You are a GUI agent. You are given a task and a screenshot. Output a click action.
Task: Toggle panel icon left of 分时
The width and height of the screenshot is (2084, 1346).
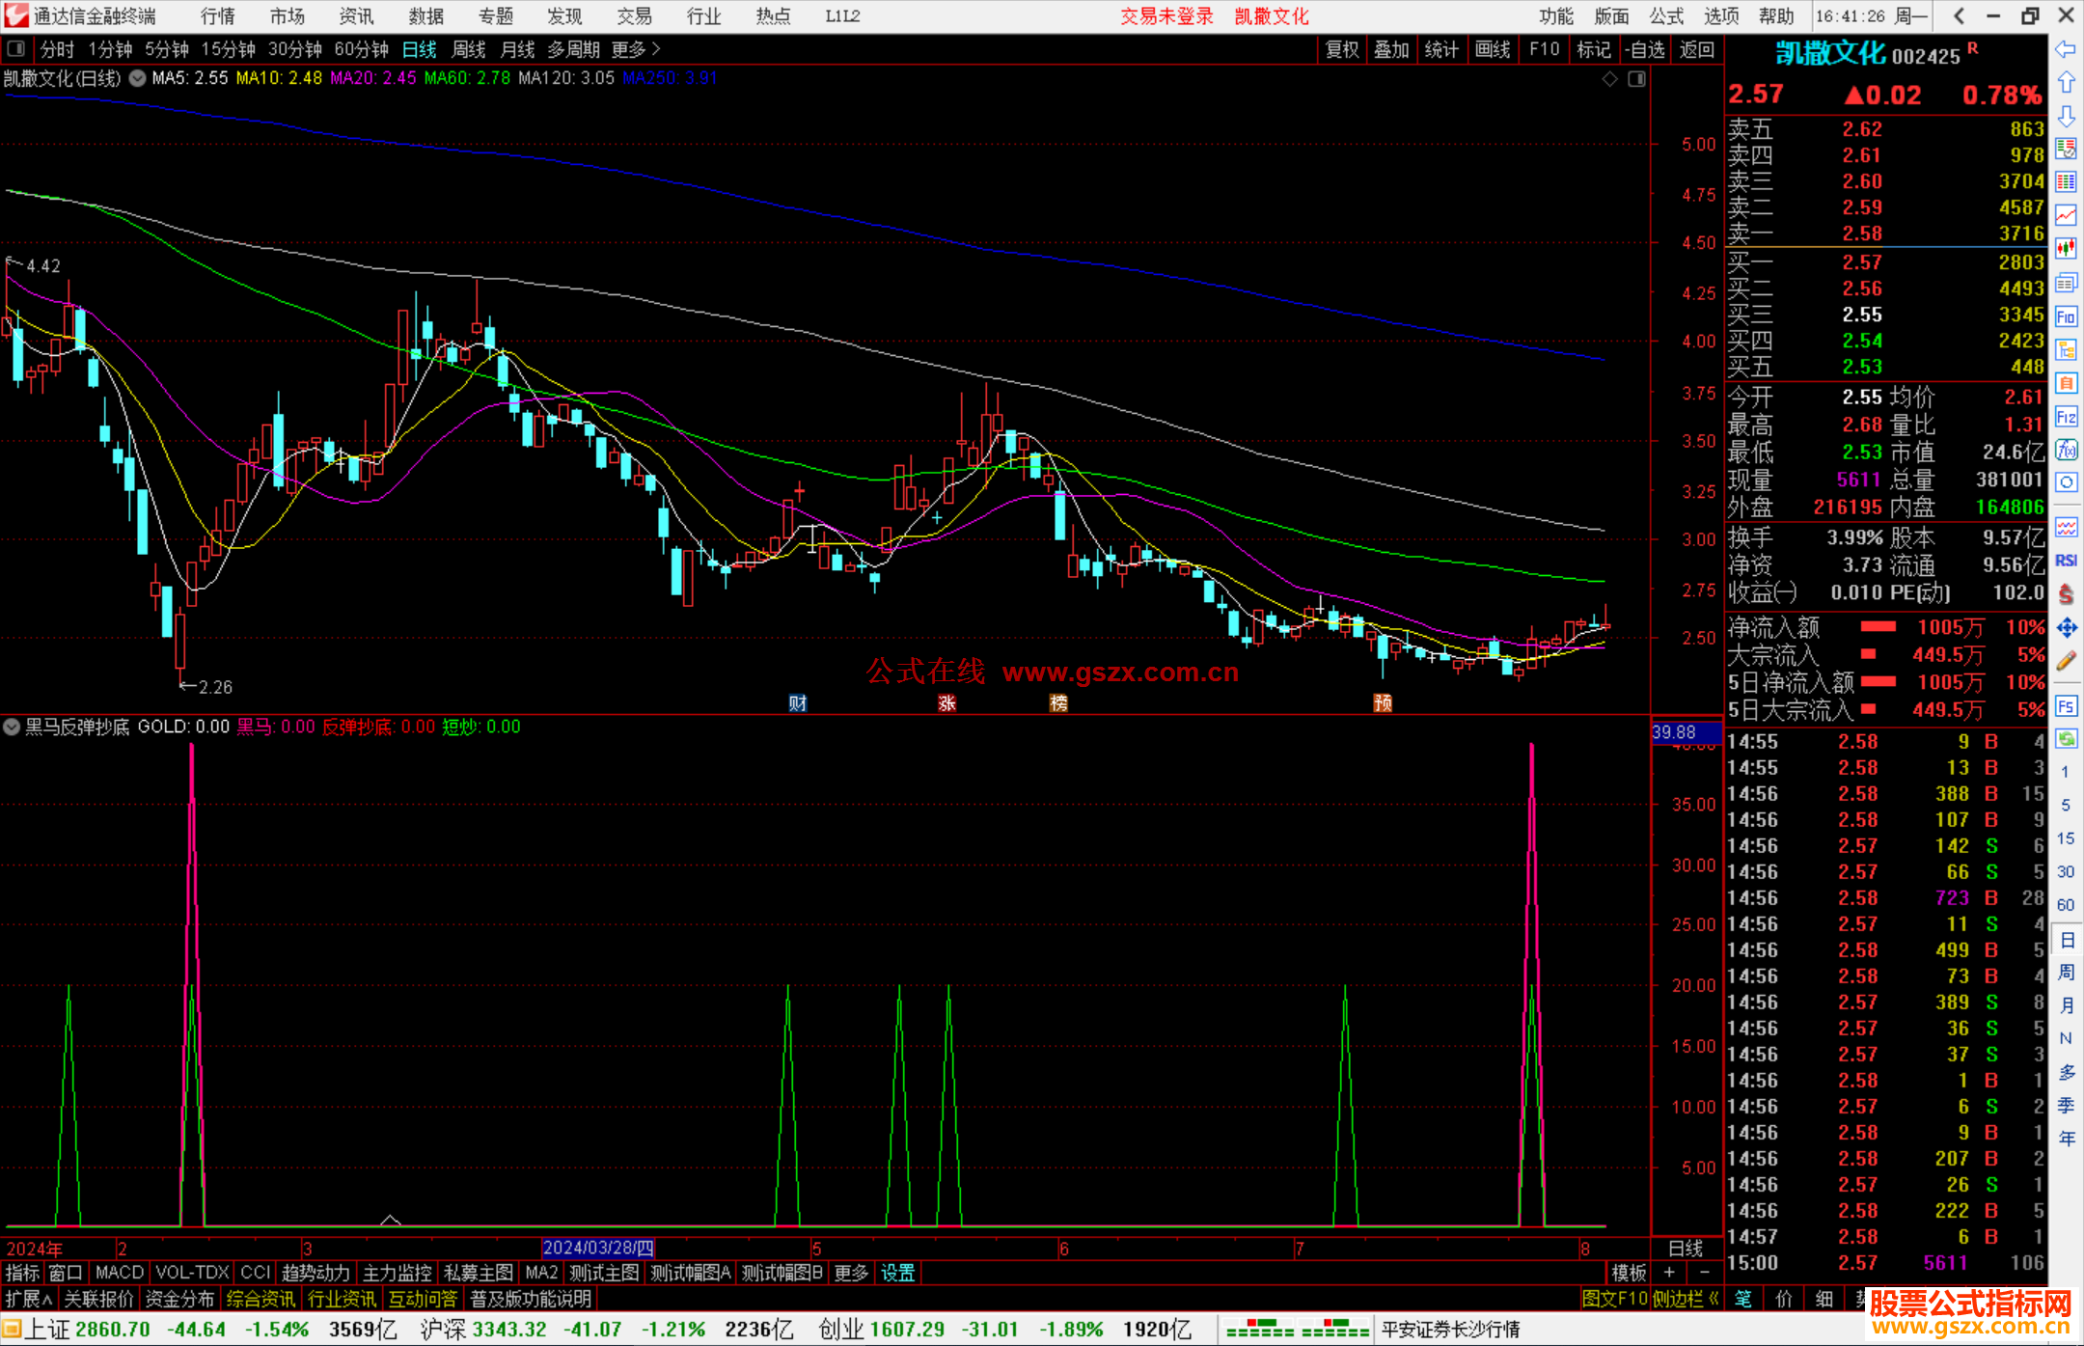coord(16,49)
